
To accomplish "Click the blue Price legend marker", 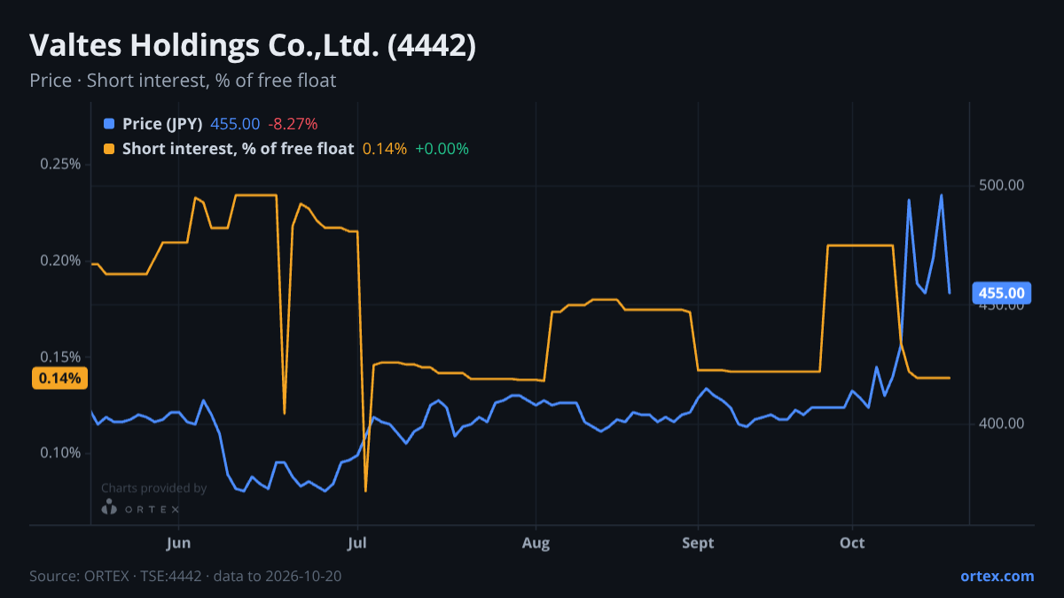I will [x=109, y=123].
